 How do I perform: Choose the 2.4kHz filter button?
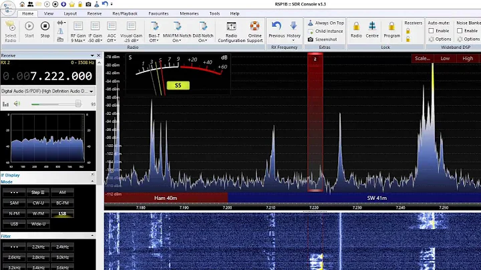click(x=62, y=247)
